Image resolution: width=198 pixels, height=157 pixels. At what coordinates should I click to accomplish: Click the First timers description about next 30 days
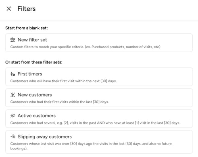(x=63, y=81)
